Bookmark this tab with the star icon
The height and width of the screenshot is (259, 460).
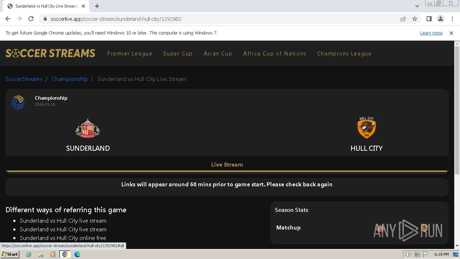(415, 19)
